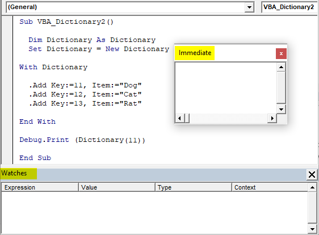Click the Immediate window down scroll arrow
The height and width of the screenshot is (235, 319).
click(x=281, y=110)
